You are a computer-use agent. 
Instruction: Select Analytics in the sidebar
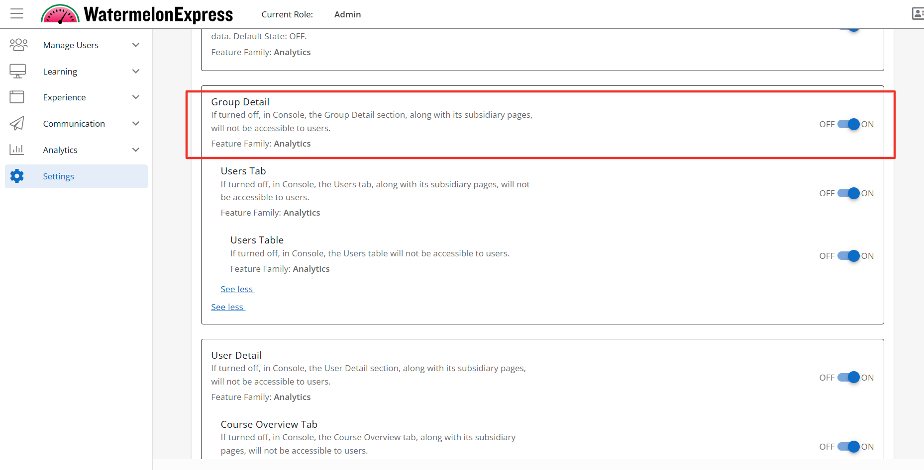(60, 150)
